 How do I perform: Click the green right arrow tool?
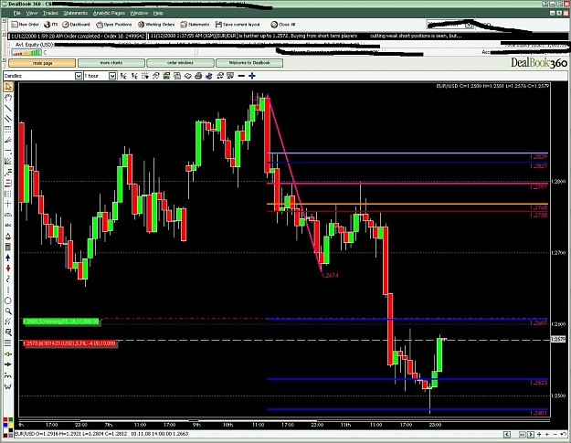(8, 364)
